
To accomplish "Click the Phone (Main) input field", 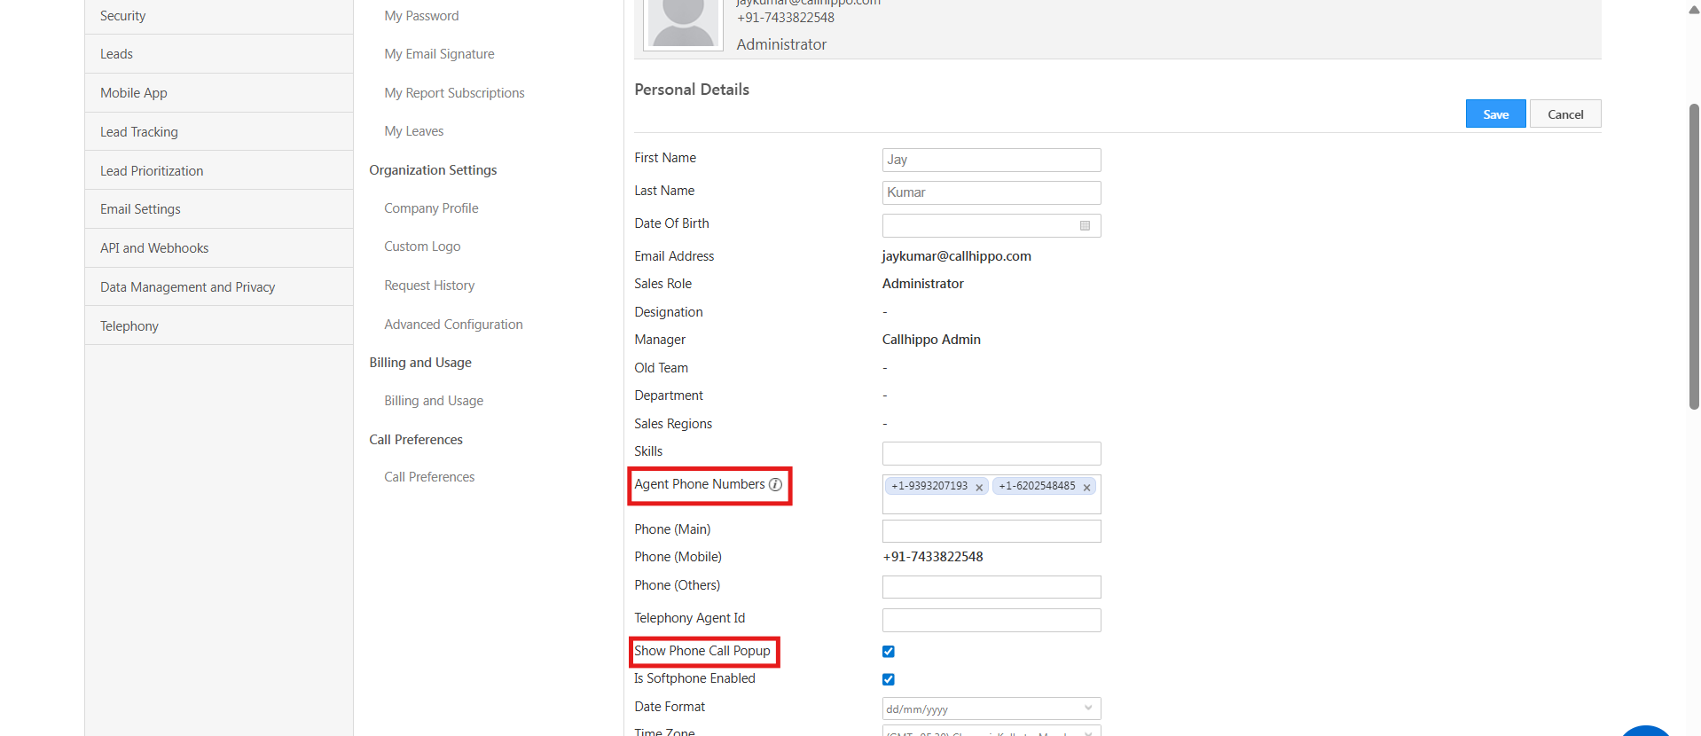I will (x=992, y=531).
